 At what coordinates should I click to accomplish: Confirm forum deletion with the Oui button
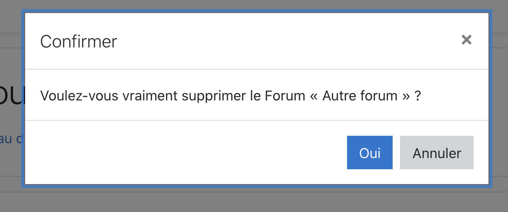(x=370, y=152)
